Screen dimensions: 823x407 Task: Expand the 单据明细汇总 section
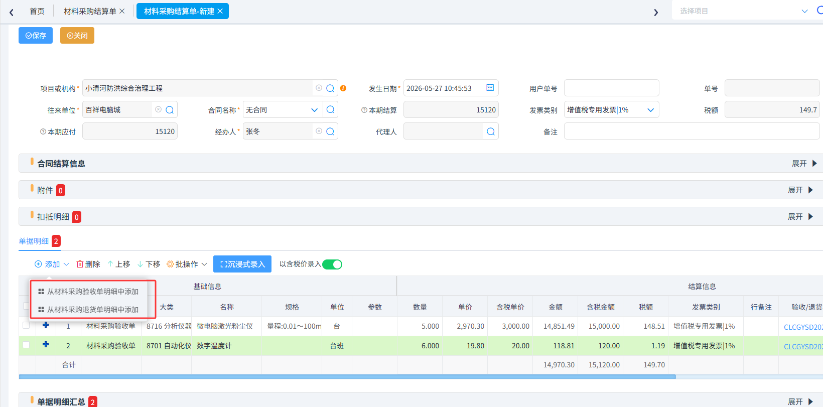(x=800, y=402)
